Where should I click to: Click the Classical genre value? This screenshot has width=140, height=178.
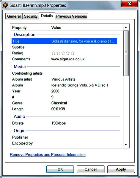[x=59, y=103]
